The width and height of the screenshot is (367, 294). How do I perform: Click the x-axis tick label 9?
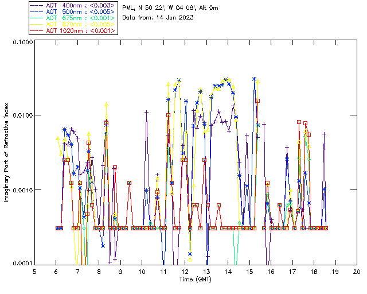point(120,272)
